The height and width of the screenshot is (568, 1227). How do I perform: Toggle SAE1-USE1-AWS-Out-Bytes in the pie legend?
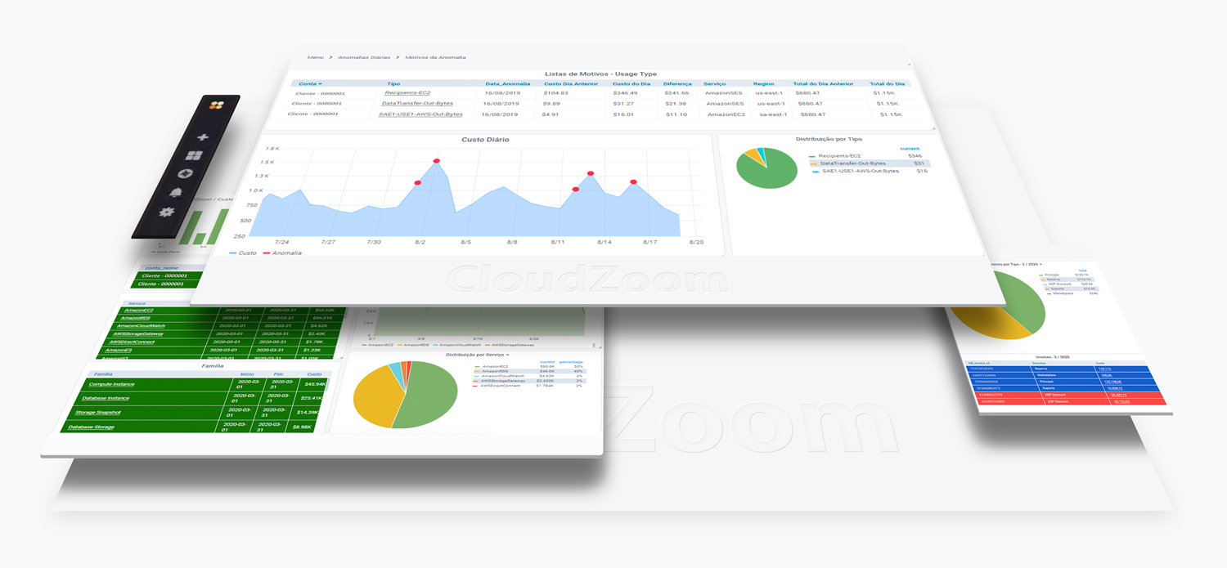pos(856,171)
